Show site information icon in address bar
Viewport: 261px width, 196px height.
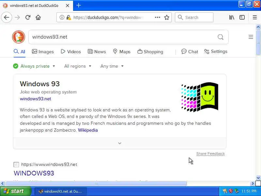tap(62, 17)
